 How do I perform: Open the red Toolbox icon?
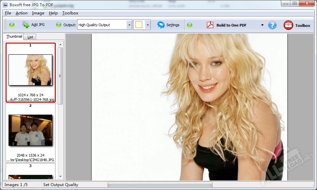pyautogui.click(x=288, y=25)
